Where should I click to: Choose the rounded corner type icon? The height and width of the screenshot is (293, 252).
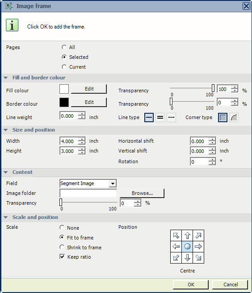click(x=234, y=118)
